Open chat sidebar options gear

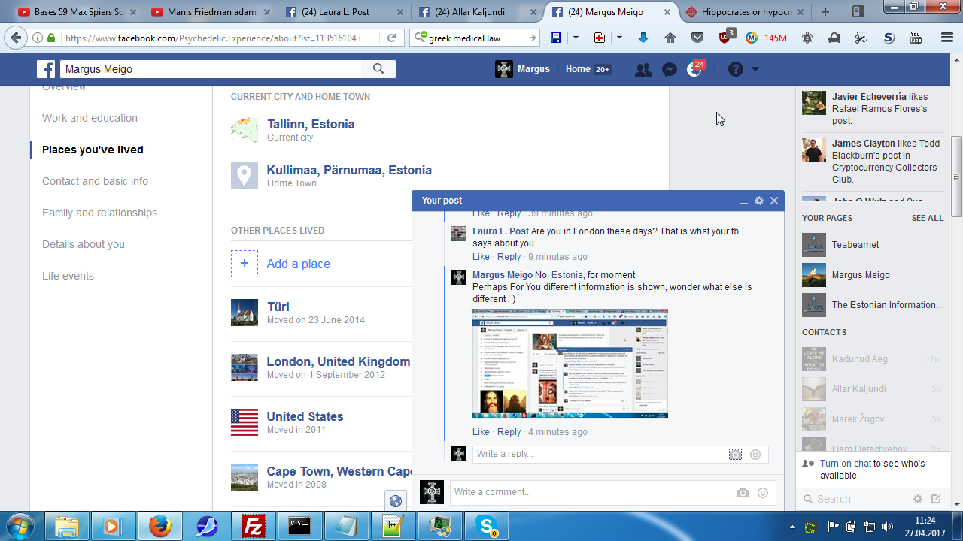coord(918,499)
